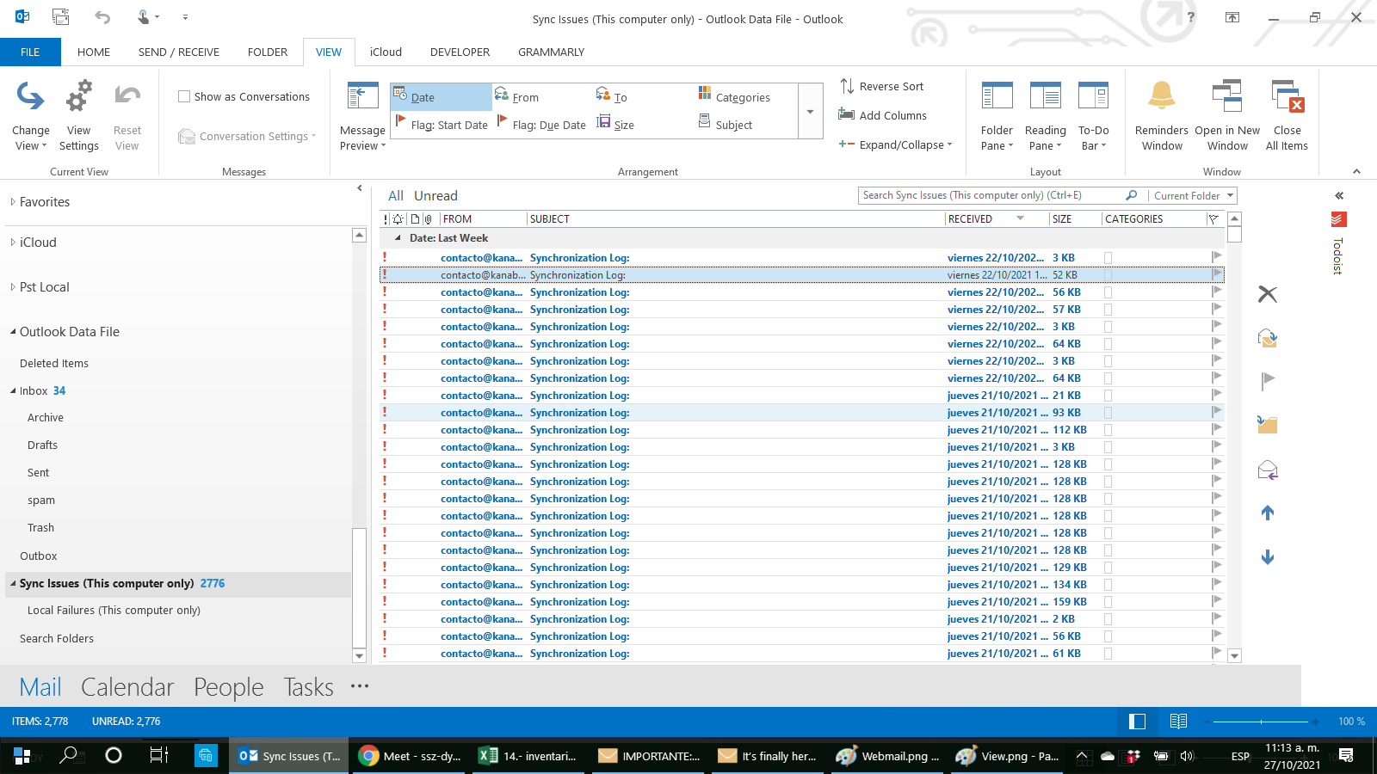Image resolution: width=1377 pixels, height=774 pixels.
Task: Switch to SEND / RECEIVE tab
Action: coord(179,52)
